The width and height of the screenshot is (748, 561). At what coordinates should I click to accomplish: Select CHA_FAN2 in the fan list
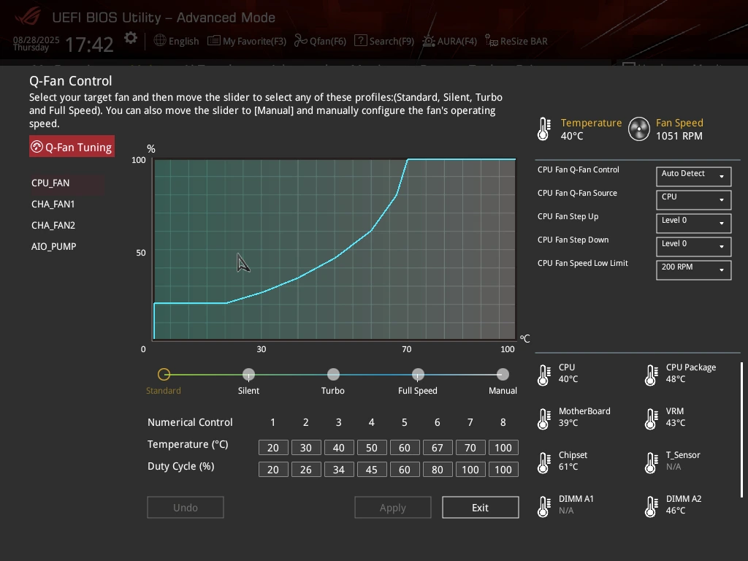53,225
